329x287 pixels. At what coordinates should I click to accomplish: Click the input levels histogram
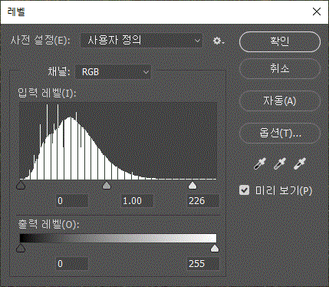click(118, 141)
